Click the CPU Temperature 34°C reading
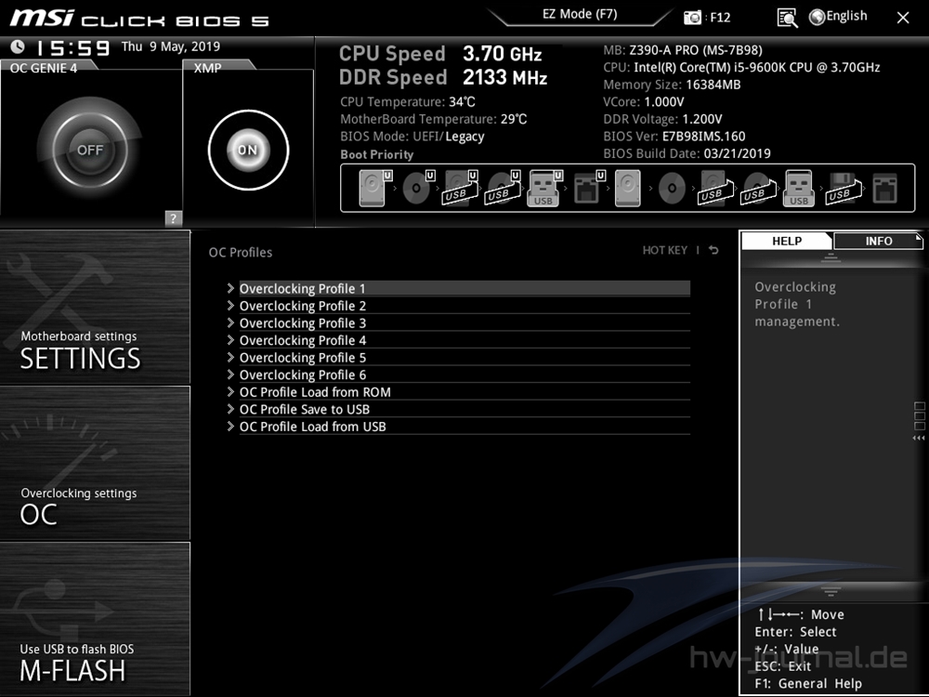 pos(408,102)
